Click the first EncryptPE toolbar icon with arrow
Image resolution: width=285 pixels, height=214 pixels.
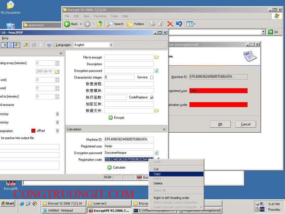coord(4,45)
